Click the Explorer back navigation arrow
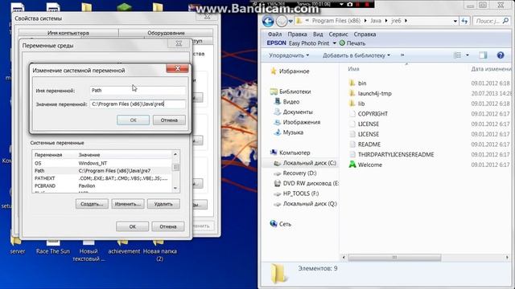 [x=268, y=22]
